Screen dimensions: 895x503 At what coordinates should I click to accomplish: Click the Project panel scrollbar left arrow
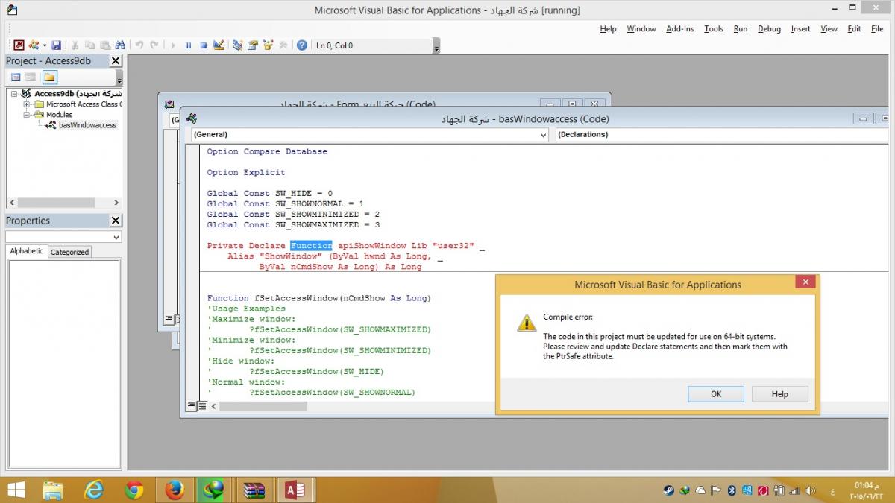coord(11,203)
